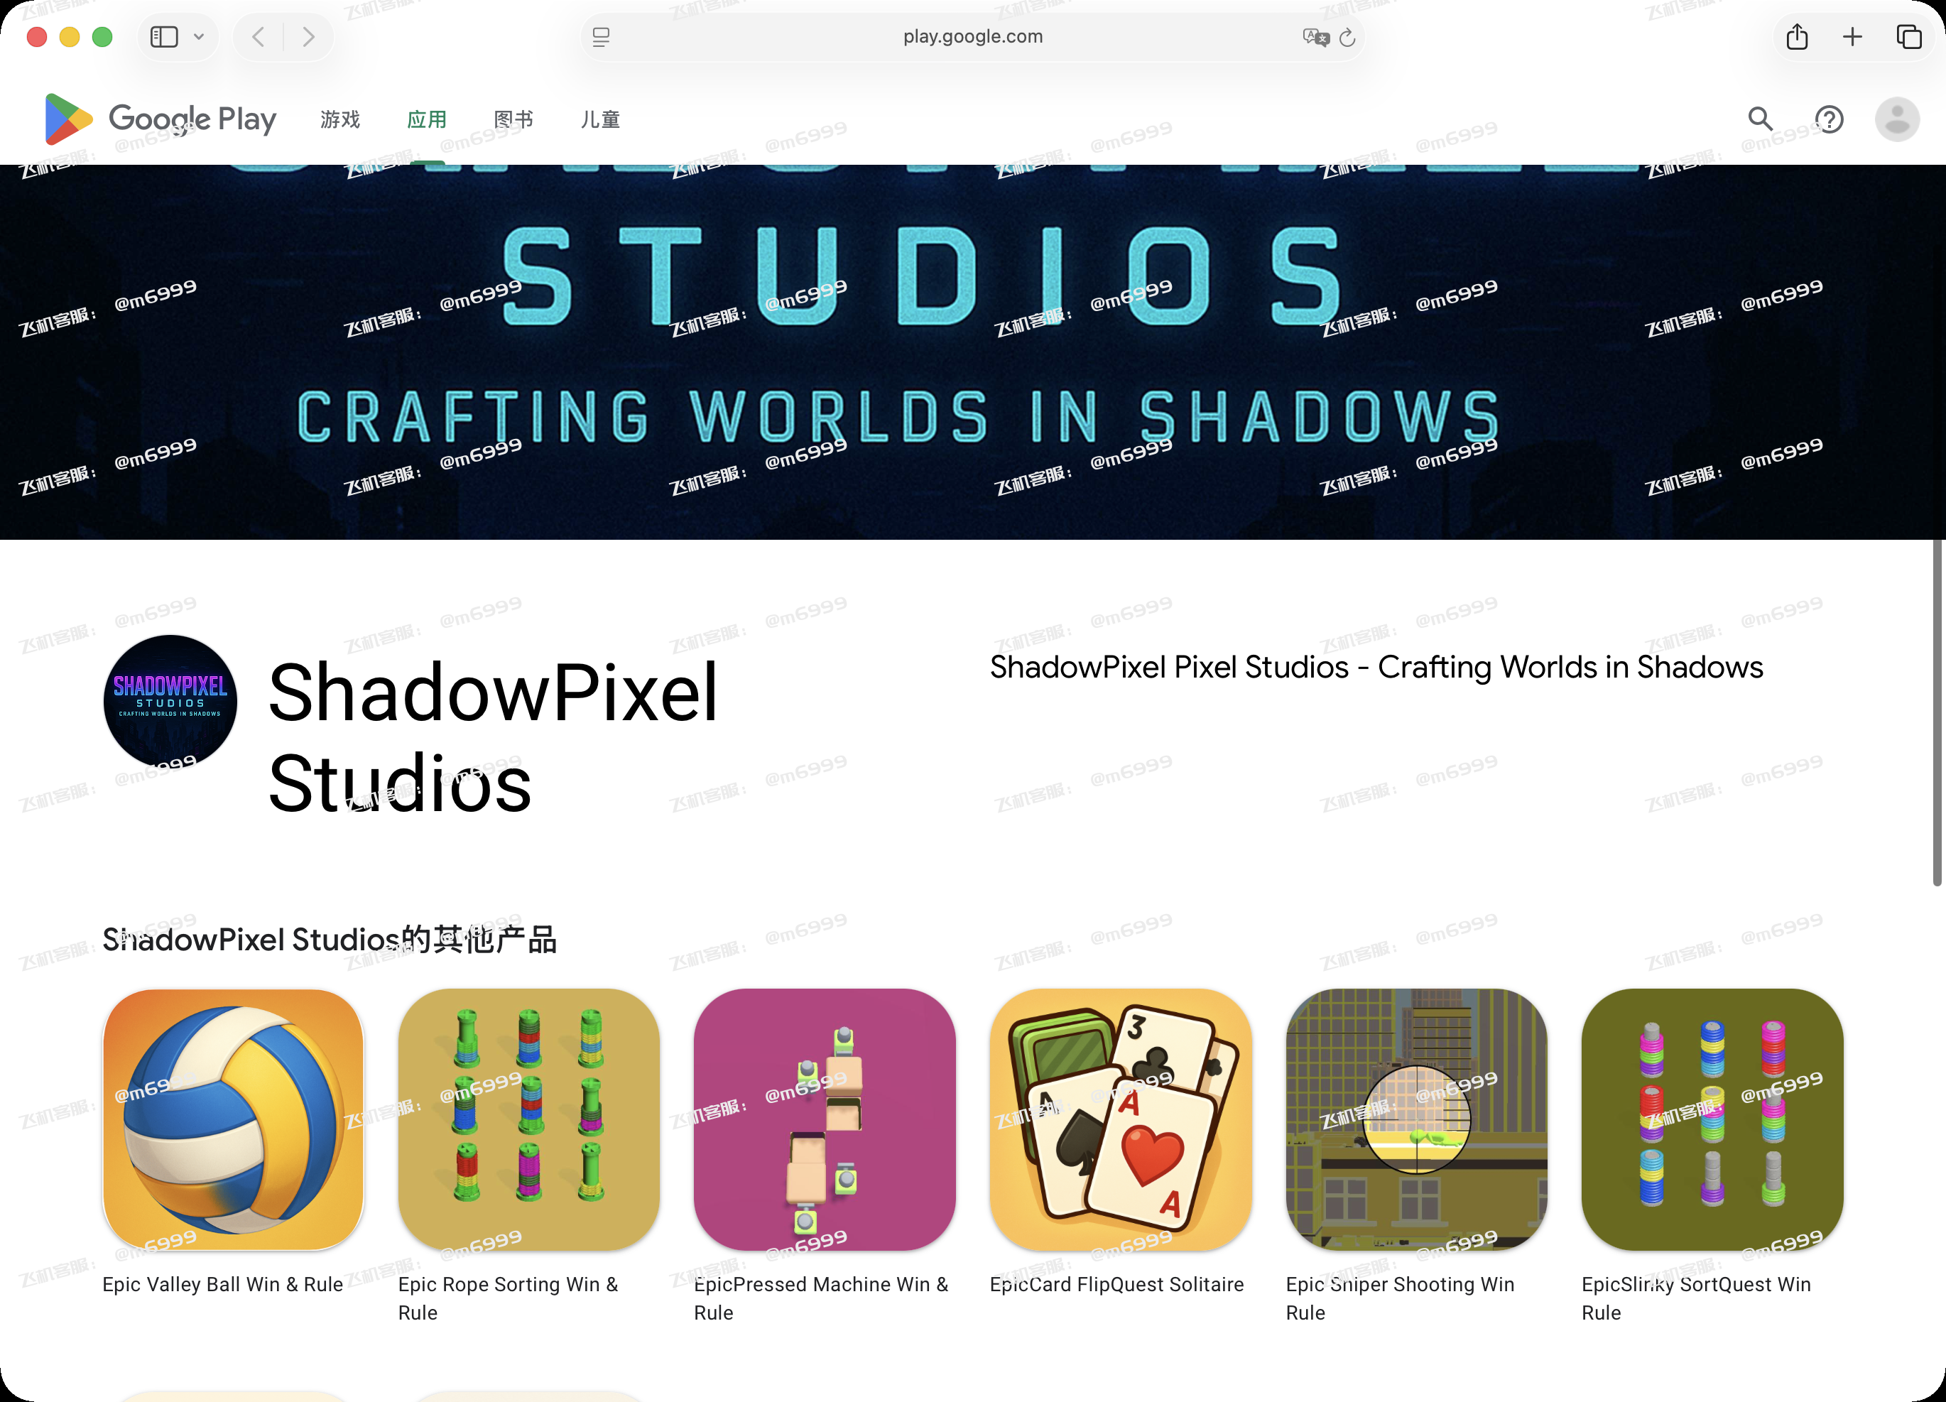The height and width of the screenshot is (1402, 1946).
Task: Click the play.google.com address field
Action: click(x=972, y=37)
